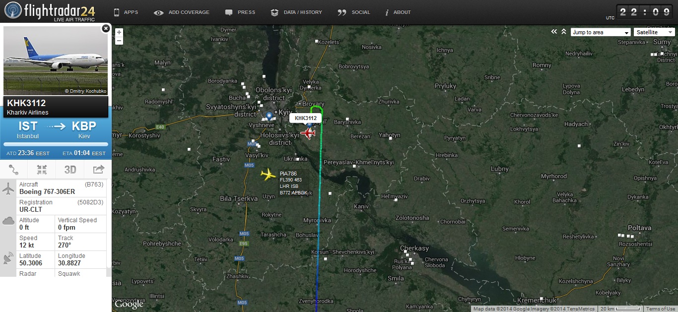
Task: Click ATD 23:36 EEST departure time
Action: [x=28, y=153]
